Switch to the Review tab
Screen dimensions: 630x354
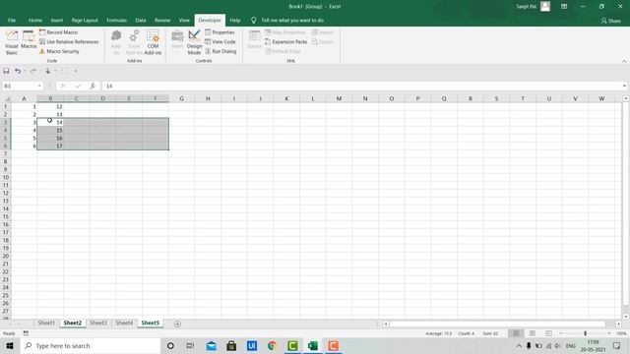[162, 20]
